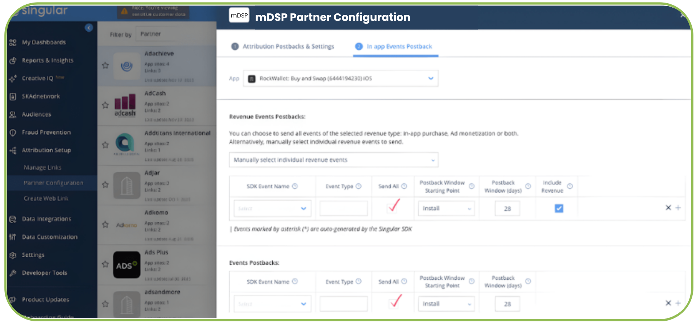This screenshot has height=325, width=696.
Task: Click the Fraud Prevention shield icon
Action: tap(13, 133)
